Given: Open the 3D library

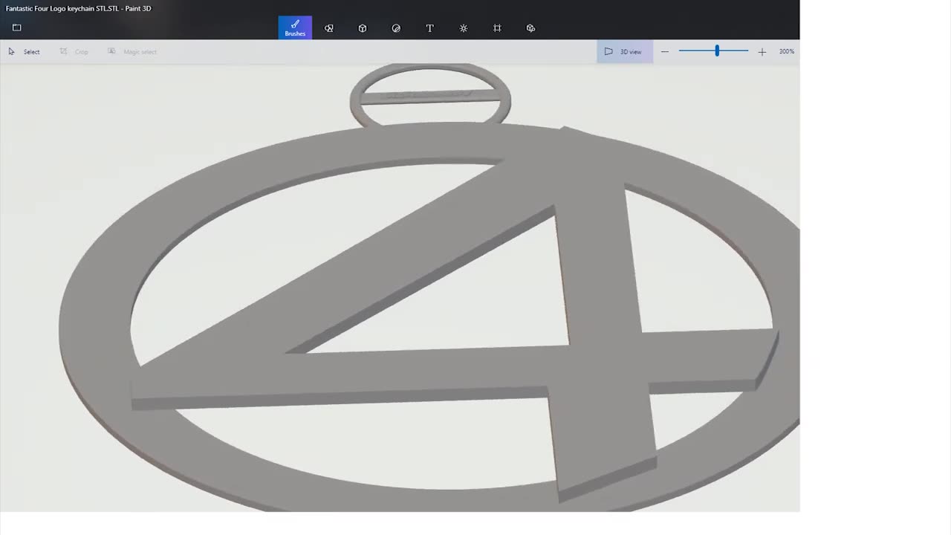Looking at the screenshot, I should [x=530, y=28].
